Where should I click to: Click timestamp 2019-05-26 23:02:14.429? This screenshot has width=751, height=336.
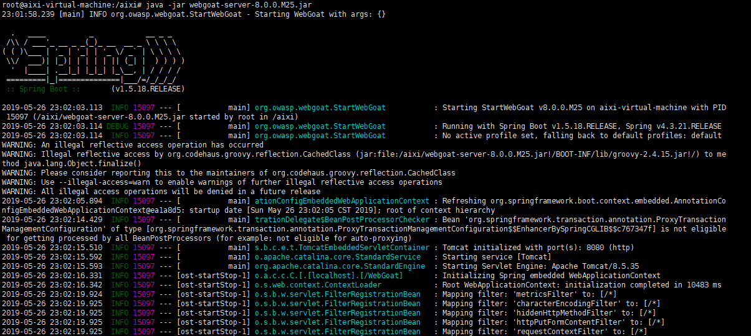pos(52,220)
